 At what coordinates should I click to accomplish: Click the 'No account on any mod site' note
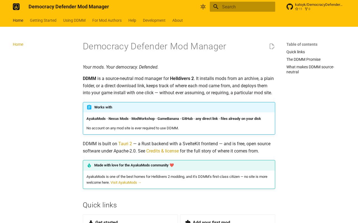133,128
